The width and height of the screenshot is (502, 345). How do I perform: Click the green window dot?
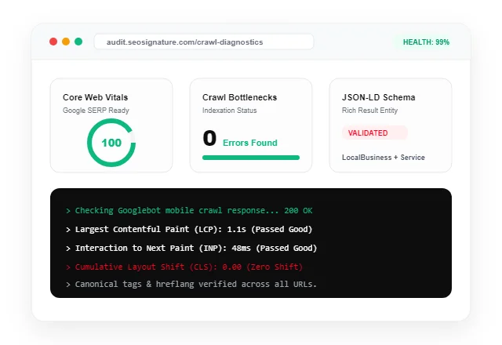[x=78, y=42]
